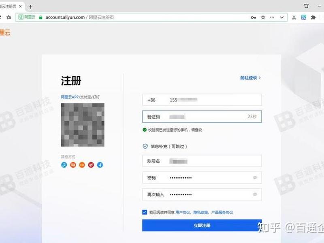
Task: Open the puzzle-piece extensions icon
Action: click(313, 17)
